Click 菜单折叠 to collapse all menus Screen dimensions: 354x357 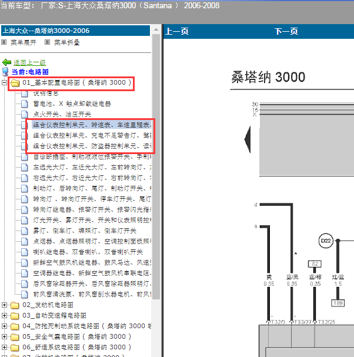click(67, 42)
